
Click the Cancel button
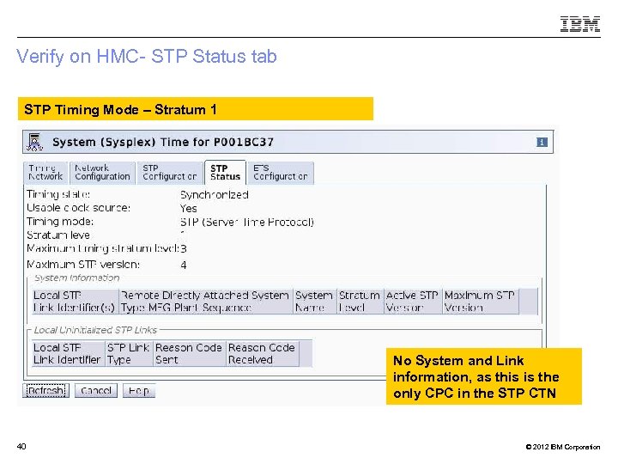point(96,391)
